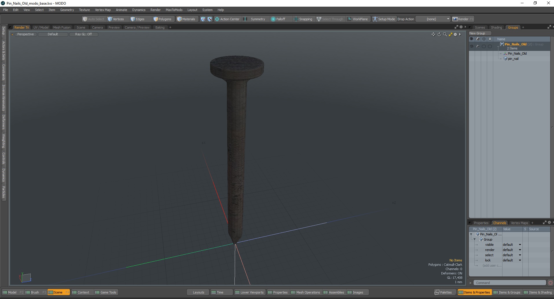Toggle visibility eye for Pin_Nails_Old group
Viewport: 554px width, 299px height.
(x=472, y=46)
